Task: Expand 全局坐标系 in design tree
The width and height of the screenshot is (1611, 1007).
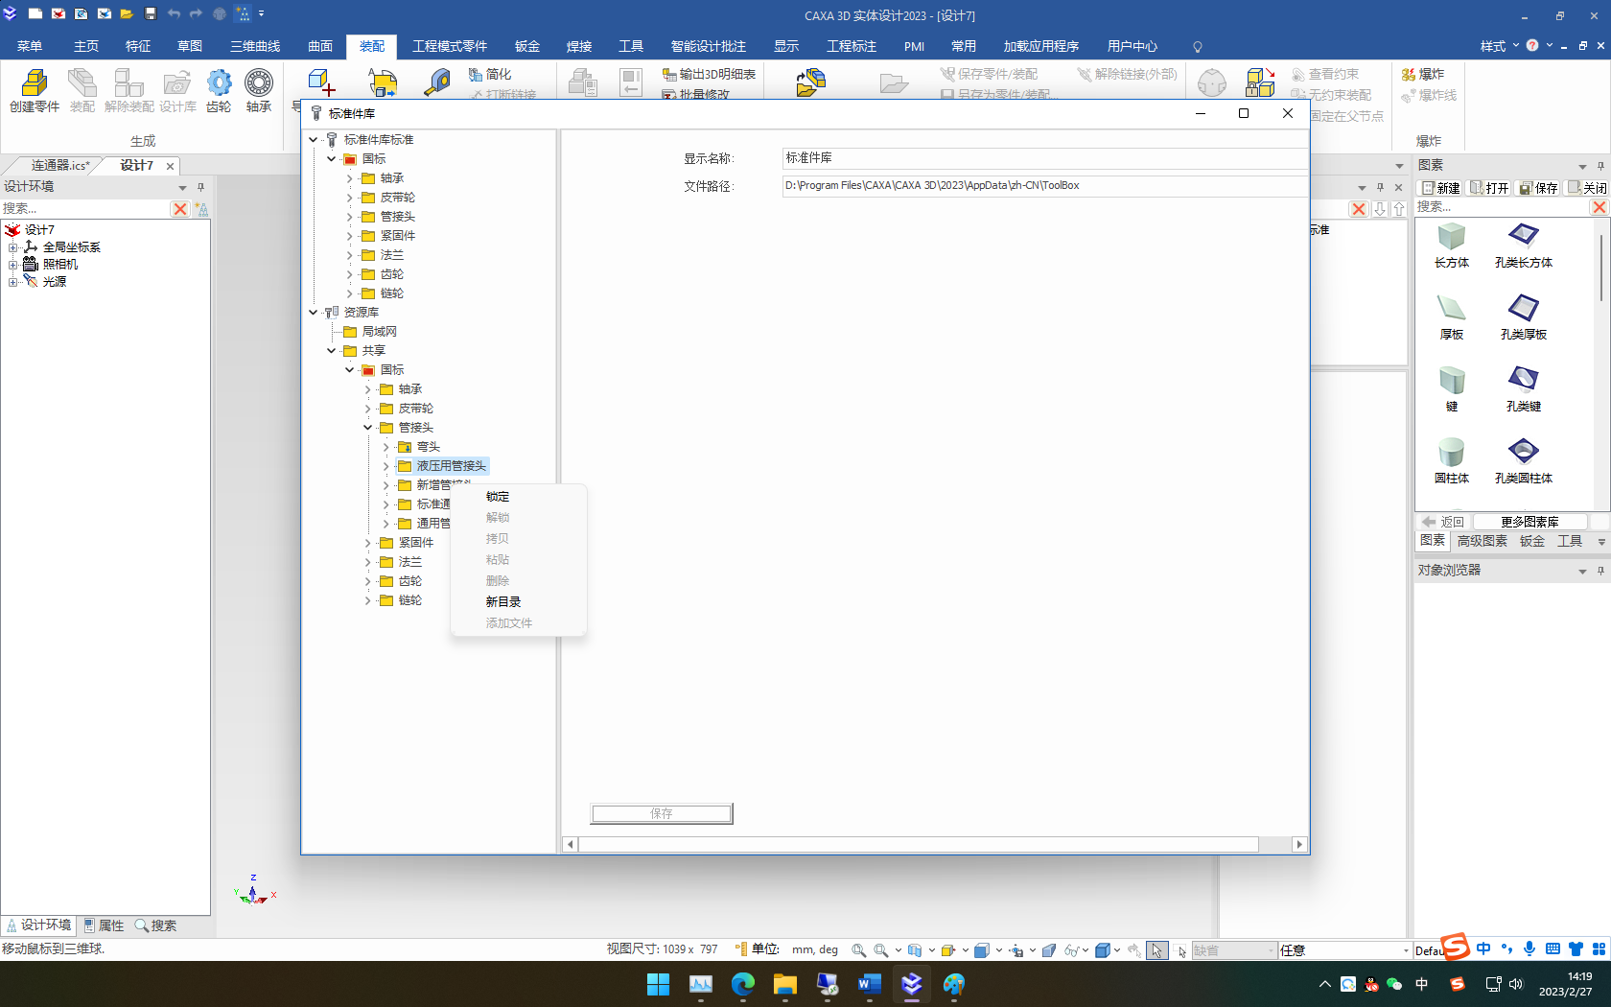Action: (13, 247)
